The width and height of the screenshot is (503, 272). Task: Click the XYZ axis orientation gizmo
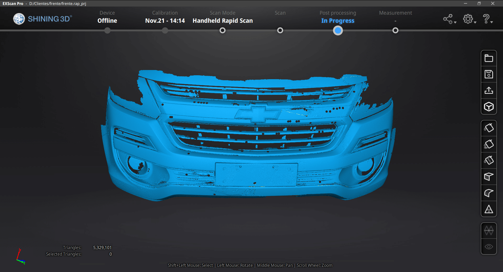20,256
